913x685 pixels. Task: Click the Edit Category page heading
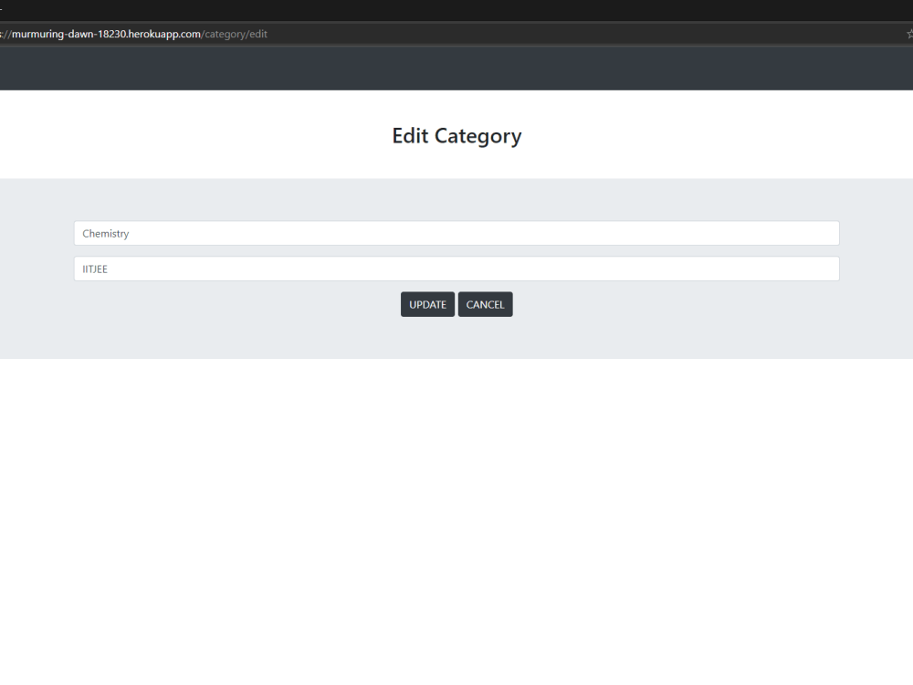(456, 135)
